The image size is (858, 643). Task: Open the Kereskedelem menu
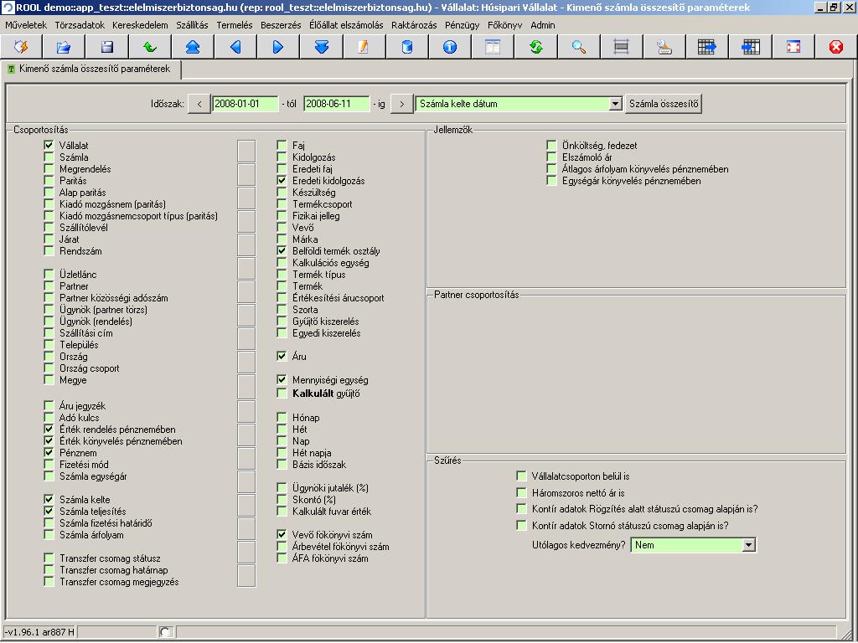[x=140, y=25]
